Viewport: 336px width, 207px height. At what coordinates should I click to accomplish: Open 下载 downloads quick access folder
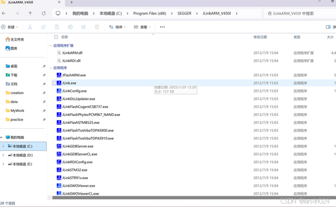(11, 75)
